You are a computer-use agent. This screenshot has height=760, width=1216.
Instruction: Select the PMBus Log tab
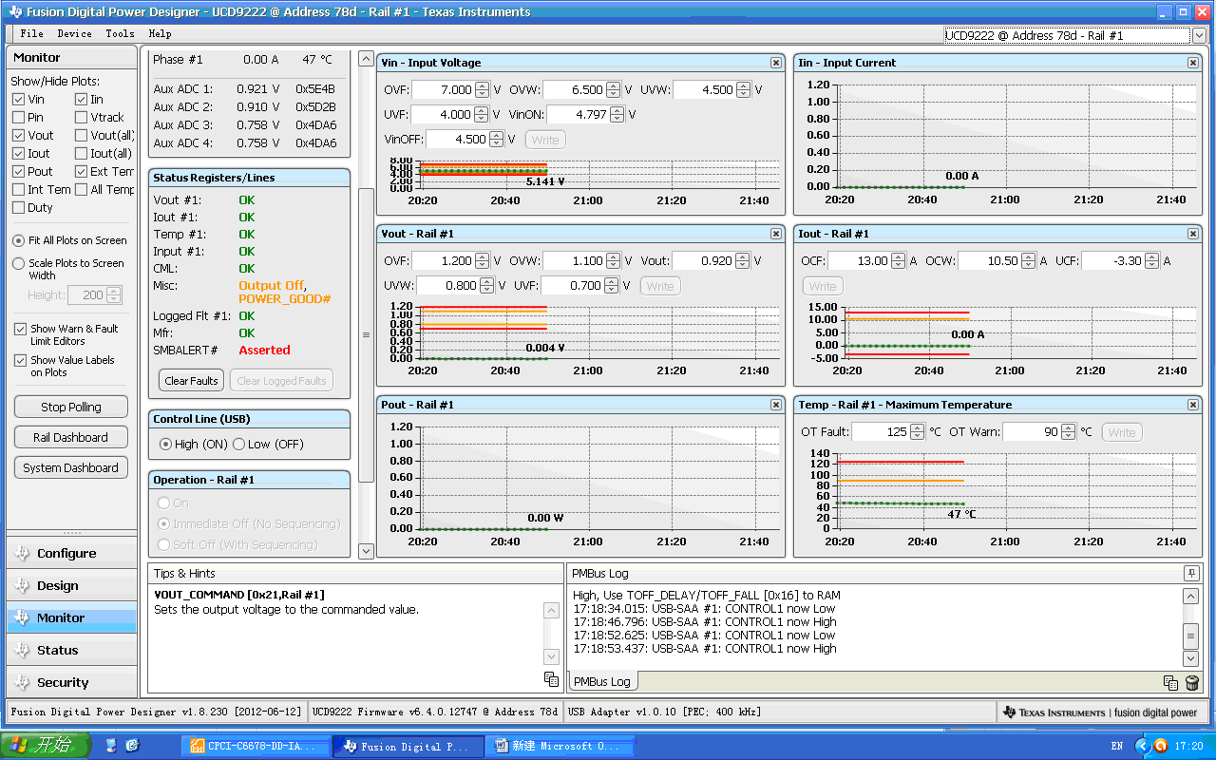[x=602, y=681]
